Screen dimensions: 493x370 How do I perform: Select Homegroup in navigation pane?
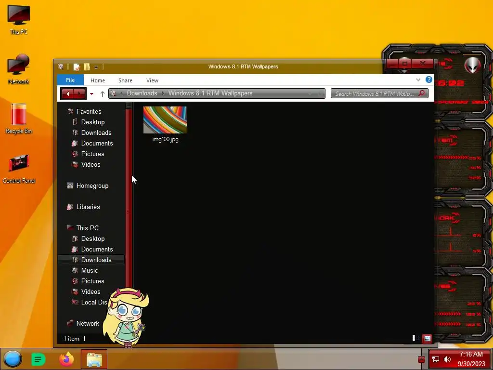pos(92,185)
